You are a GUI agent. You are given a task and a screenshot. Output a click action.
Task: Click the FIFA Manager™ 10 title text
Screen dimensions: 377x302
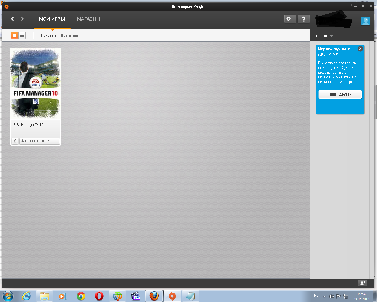(x=29, y=125)
